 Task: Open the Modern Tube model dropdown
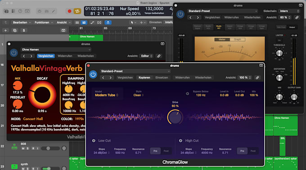pos(107,95)
